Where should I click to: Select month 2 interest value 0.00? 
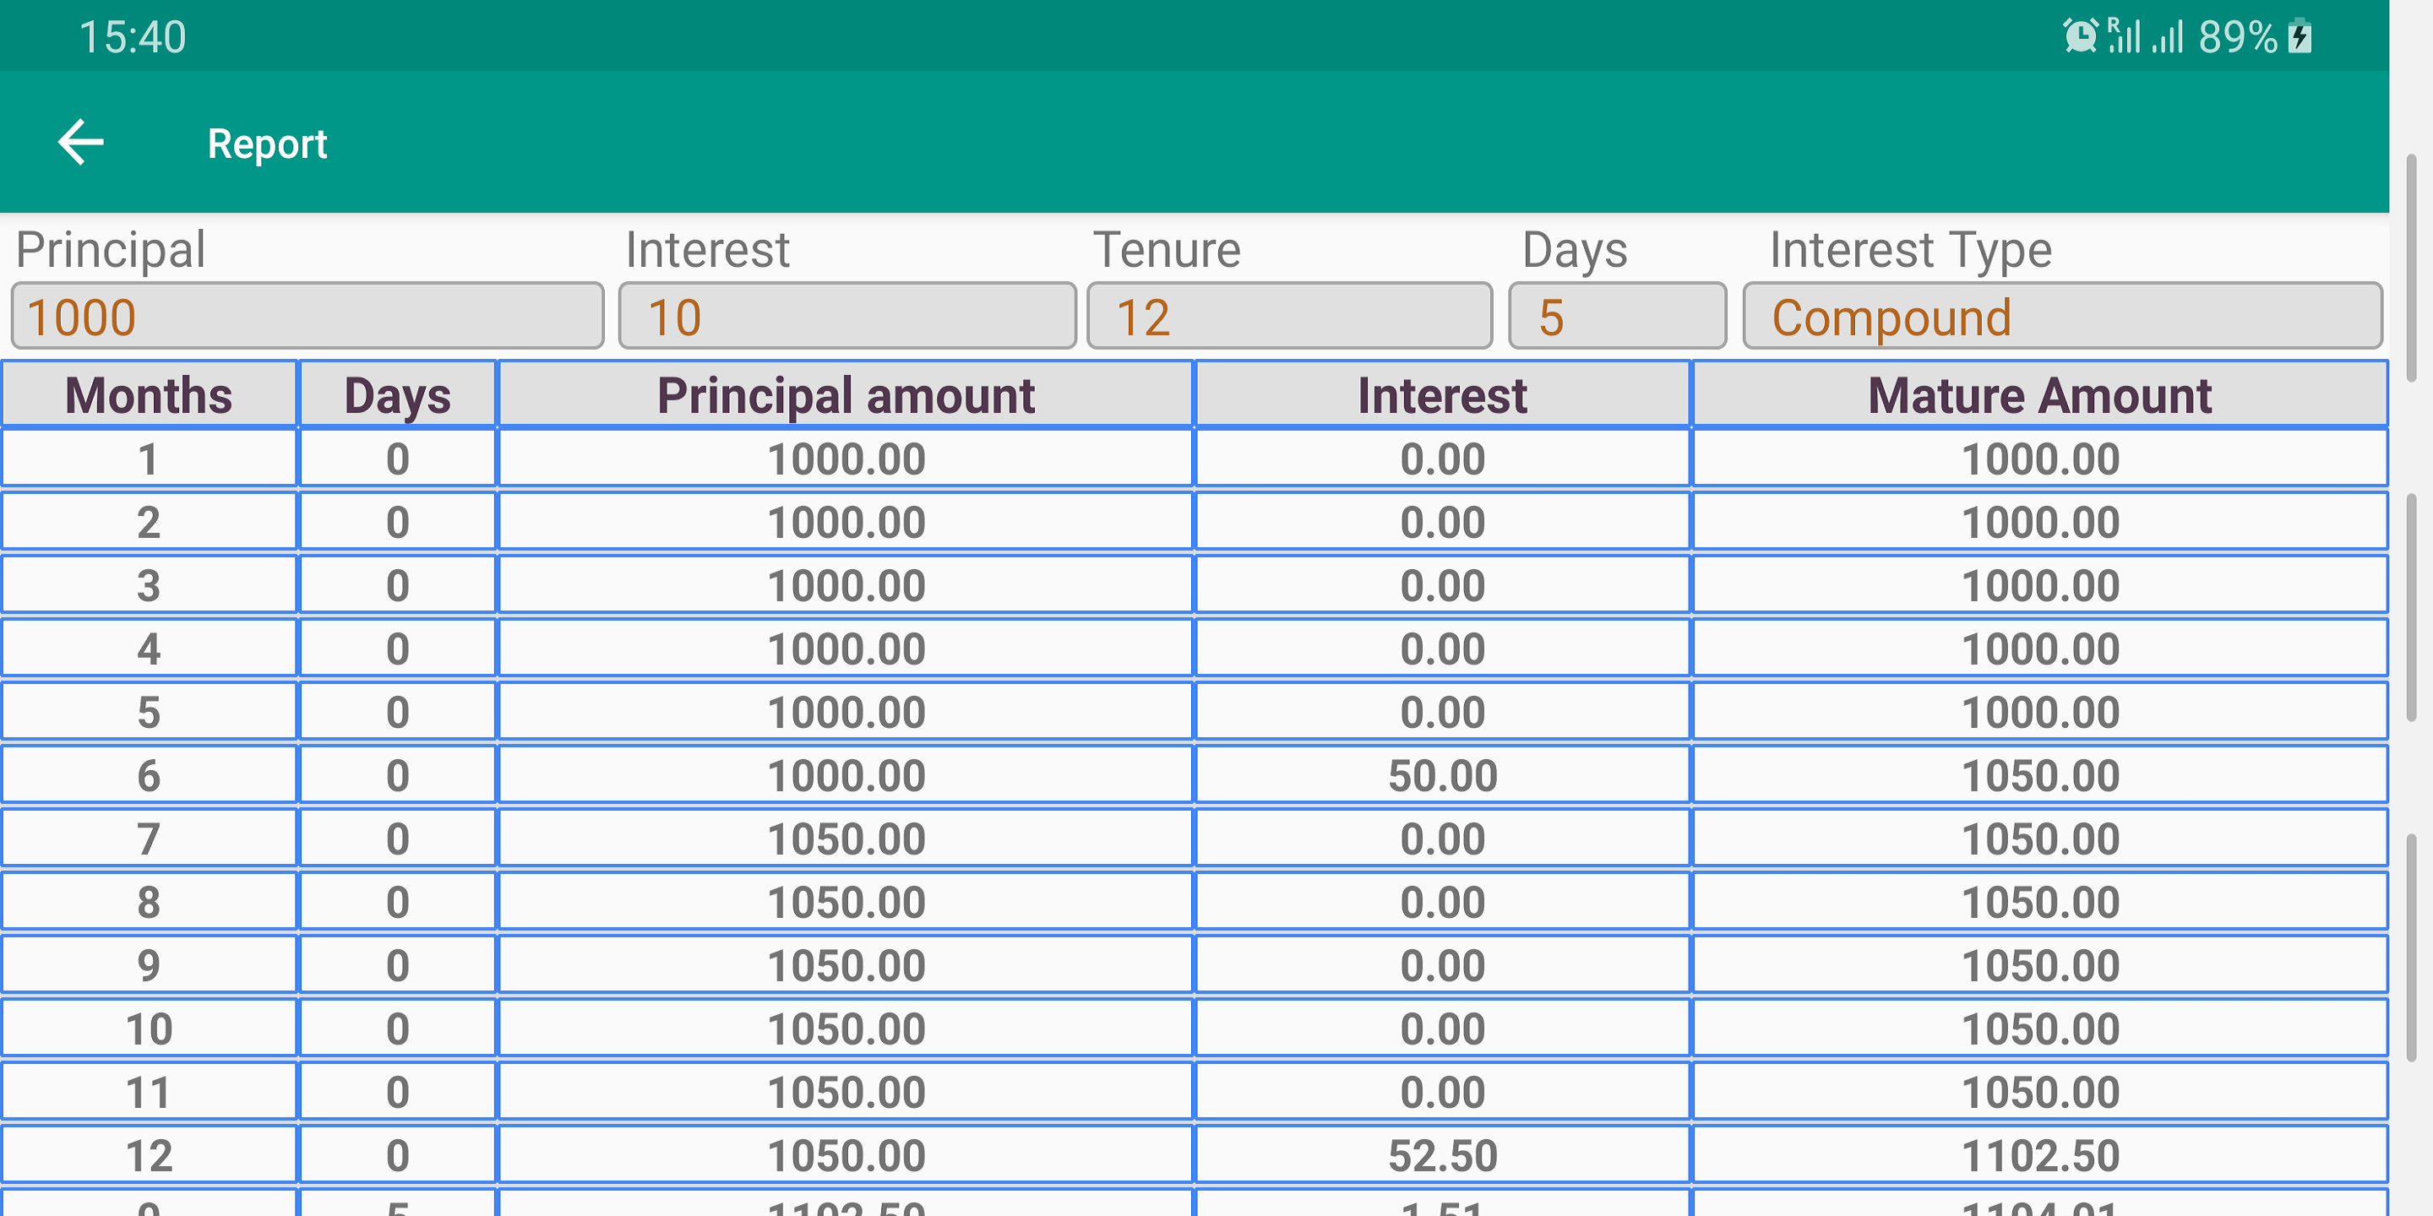point(1442,522)
